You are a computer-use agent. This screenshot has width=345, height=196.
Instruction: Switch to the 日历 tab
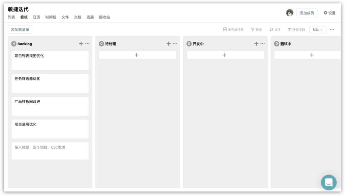[36, 17]
